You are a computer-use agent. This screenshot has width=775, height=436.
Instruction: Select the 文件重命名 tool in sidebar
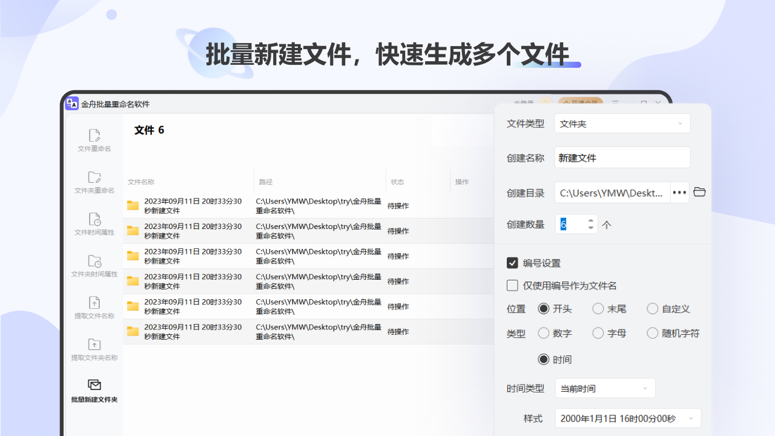(94, 139)
